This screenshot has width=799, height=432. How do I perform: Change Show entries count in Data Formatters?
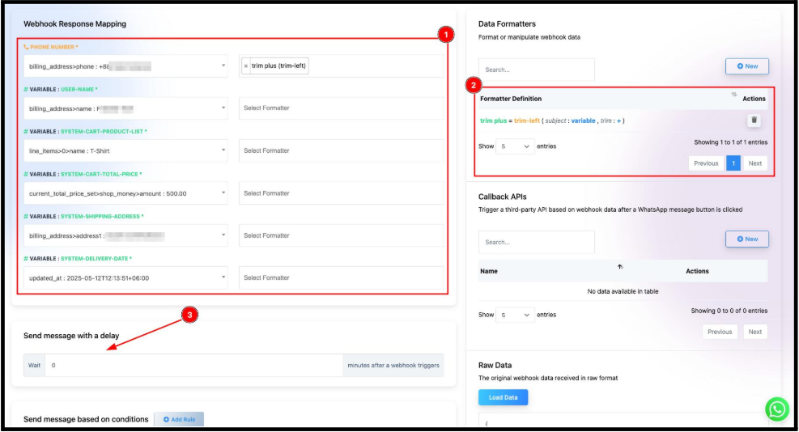tap(514, 146)
